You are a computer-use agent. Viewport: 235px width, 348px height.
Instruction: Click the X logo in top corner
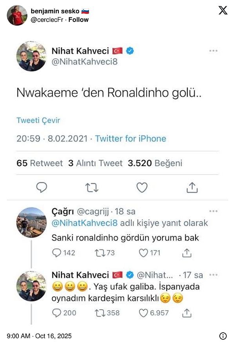[x=222, y=11]
